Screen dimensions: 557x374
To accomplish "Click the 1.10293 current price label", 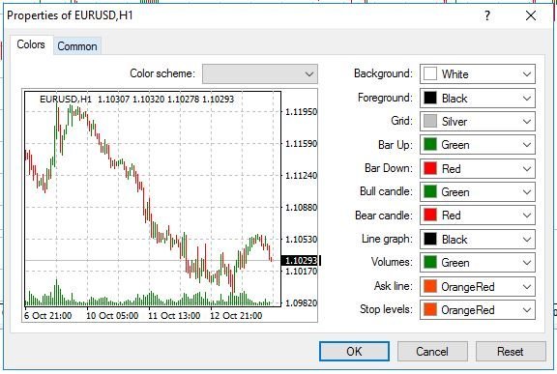I will point(301,261).
